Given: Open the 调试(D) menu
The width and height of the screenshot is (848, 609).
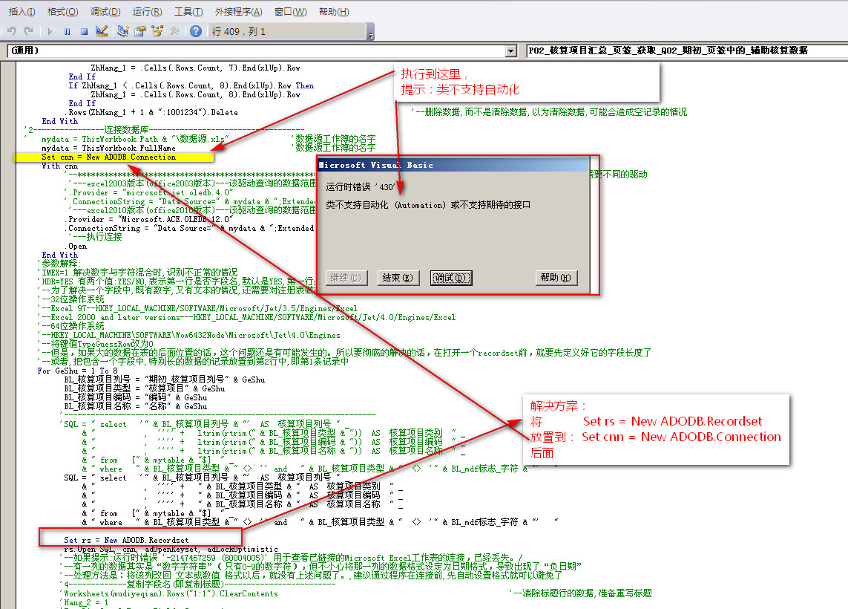Looking at the screenshot, I should click(x=105, y=12).
